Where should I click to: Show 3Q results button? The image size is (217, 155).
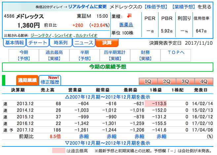(x=185, y=81)
